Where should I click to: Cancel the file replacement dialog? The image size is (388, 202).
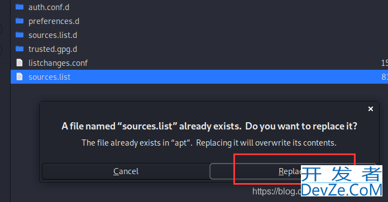click(x=126, y=171)
